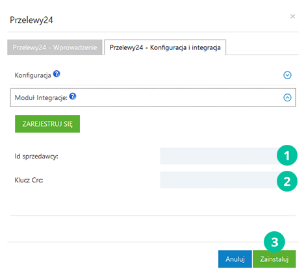Focus the Id sprzedawcy input field

tap(219, 156)
